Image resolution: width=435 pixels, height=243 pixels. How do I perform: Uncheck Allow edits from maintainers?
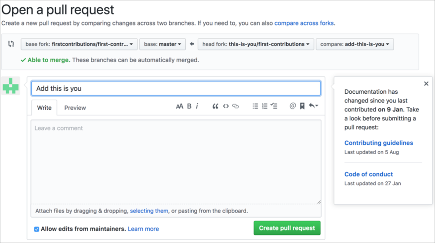pyautogui.click(x=37, y=229)
